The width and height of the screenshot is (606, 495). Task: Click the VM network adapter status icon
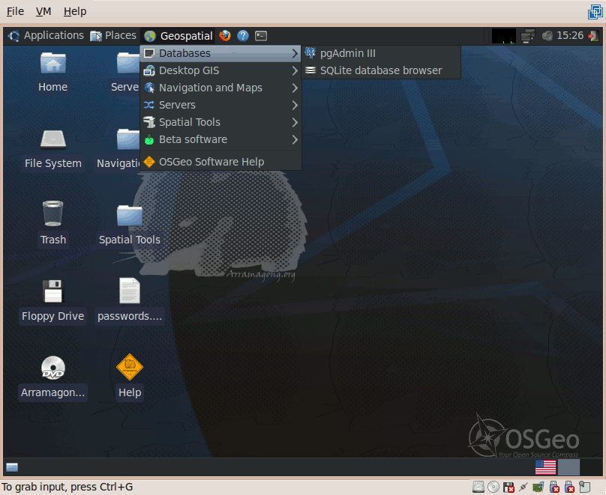(x=523, y=487)
